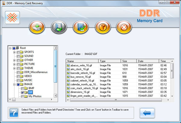Sort file list by Size column
The image size is (181, 123).
point(129,61)
